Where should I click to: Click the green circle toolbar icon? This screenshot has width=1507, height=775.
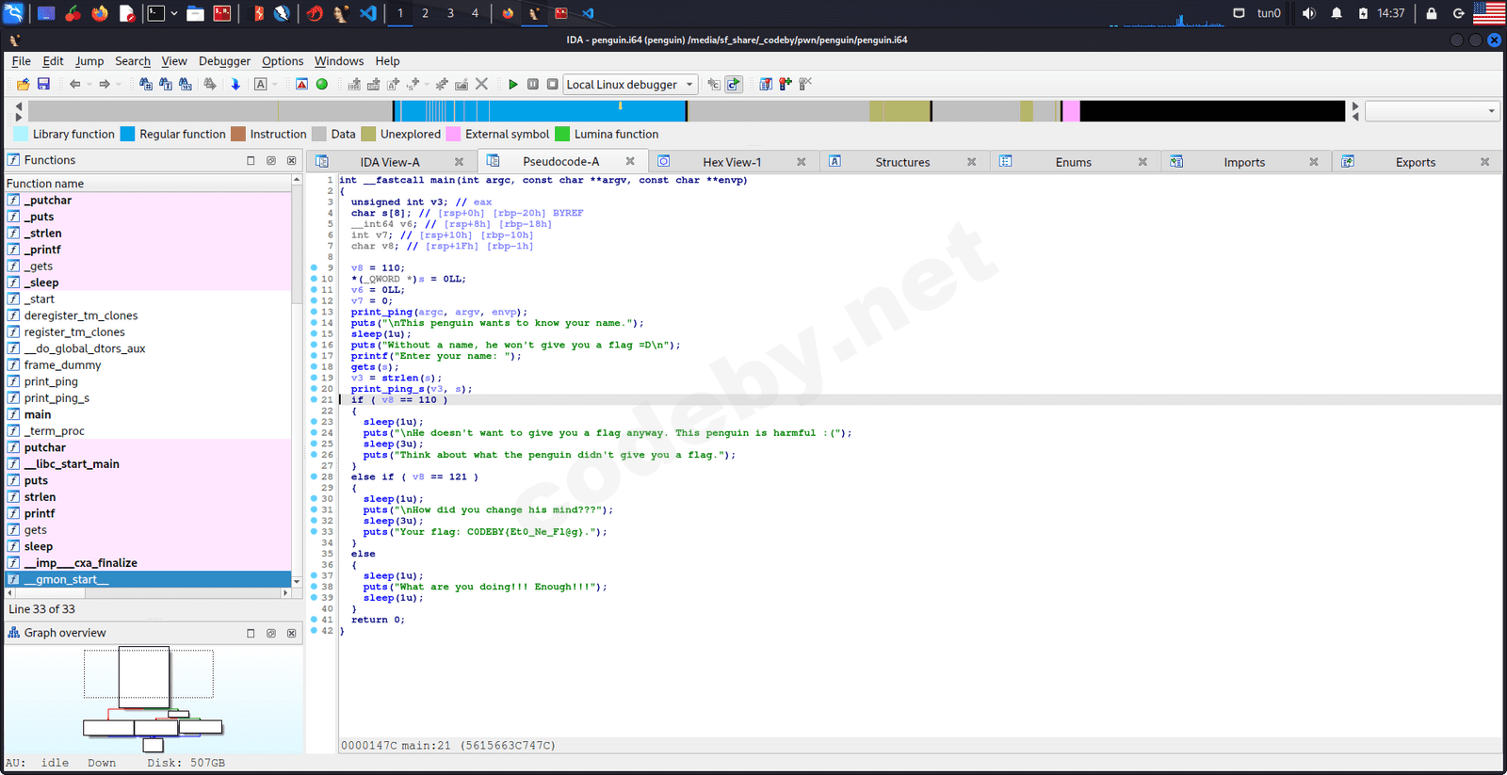pos(322,85)
